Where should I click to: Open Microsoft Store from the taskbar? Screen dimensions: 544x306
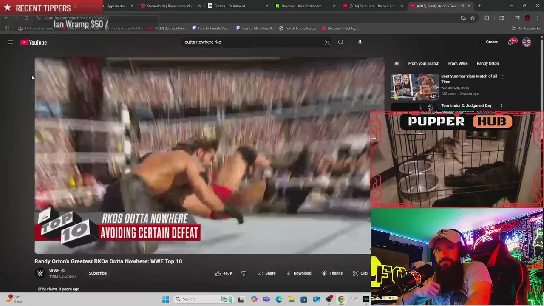tap(304, 299)
